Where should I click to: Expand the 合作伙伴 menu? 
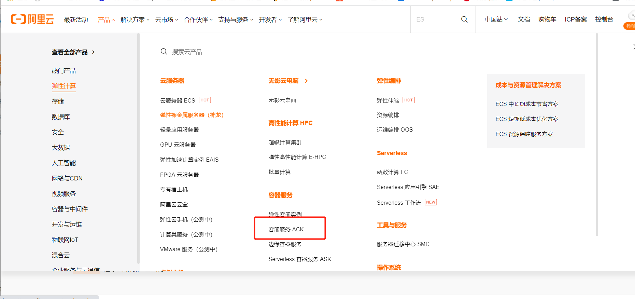[198, 20]
